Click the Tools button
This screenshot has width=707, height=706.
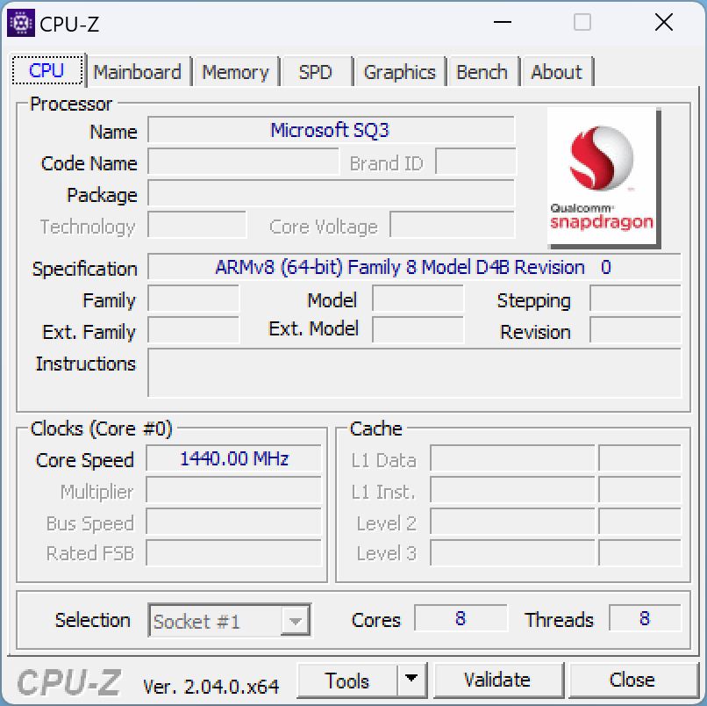coord(347,681)
